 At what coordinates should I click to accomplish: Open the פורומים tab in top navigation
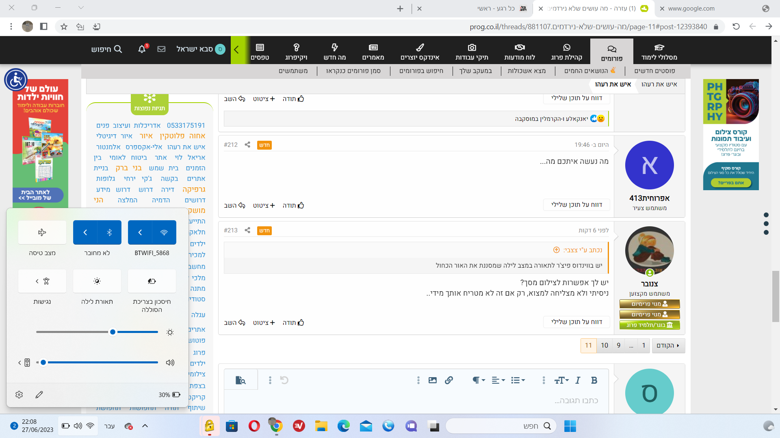click(x=611, y=52)
